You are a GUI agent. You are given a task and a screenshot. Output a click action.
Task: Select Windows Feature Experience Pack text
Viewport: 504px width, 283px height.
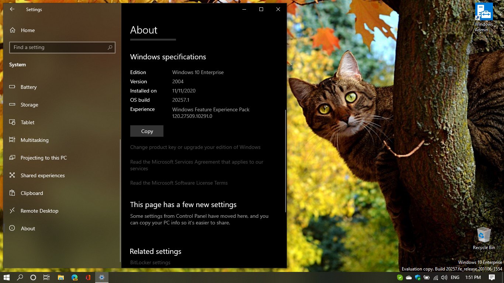pyautogui.click(x=211, y=109)
